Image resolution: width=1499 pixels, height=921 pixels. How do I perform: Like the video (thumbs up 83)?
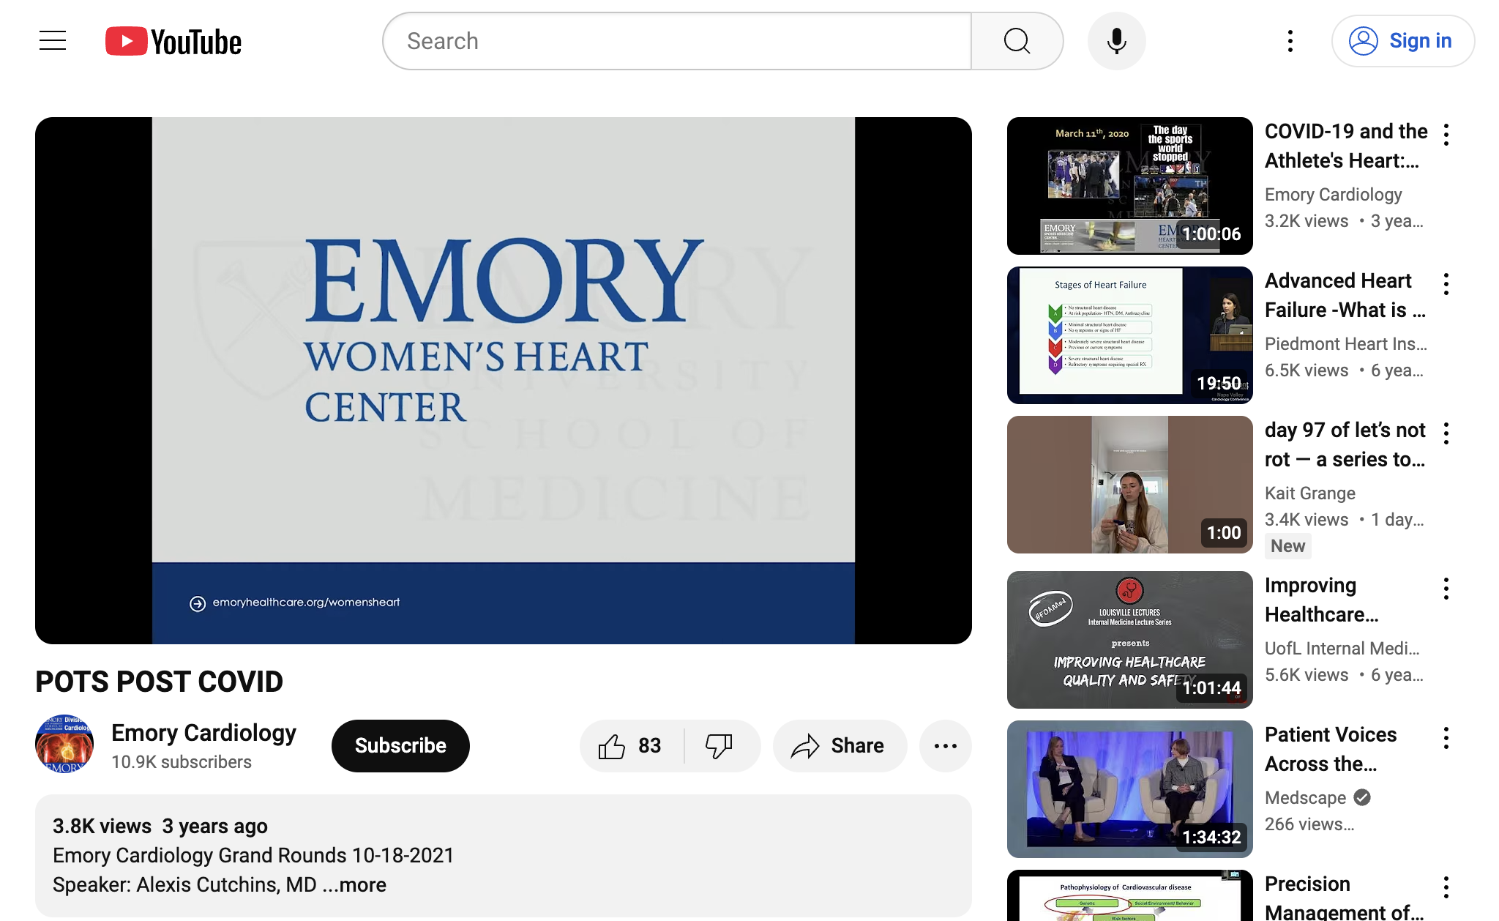(x=631, y=745)
